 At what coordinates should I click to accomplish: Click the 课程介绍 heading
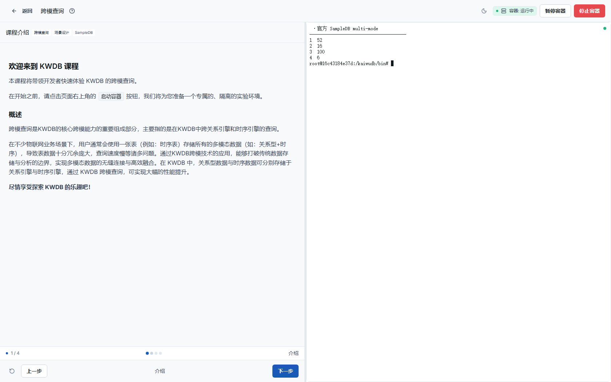tap(17, 33)
